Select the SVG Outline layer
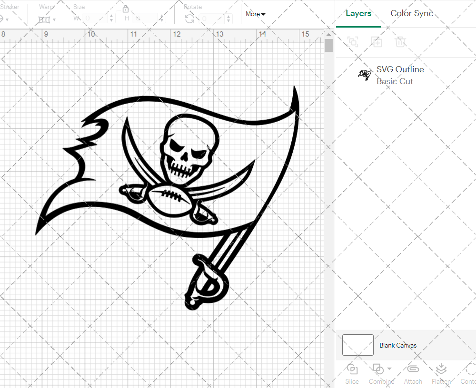The height and width of the screenshot is (388, 476). pos(400,75)
